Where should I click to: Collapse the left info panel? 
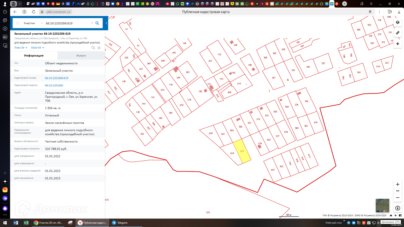(106, 23)
